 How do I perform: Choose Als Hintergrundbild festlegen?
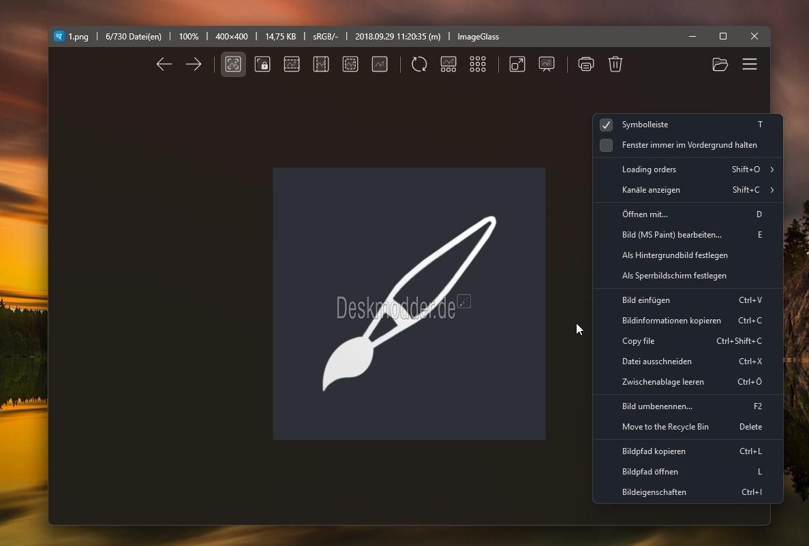pos(688,256)
